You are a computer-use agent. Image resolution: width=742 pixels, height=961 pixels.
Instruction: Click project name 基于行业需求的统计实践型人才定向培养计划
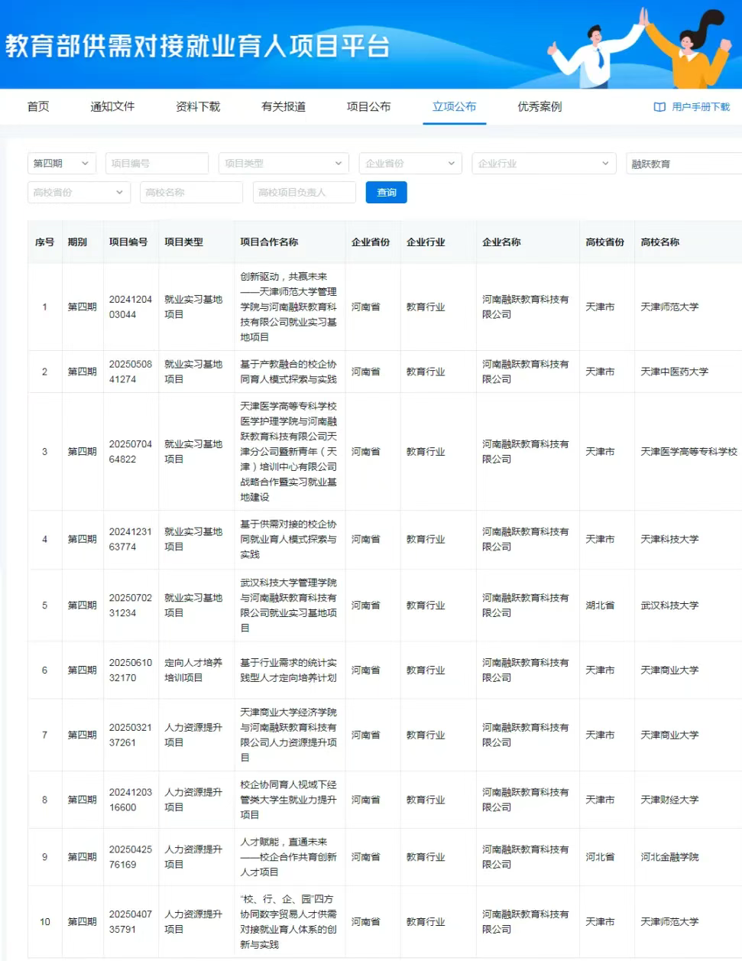pos(288,670)
